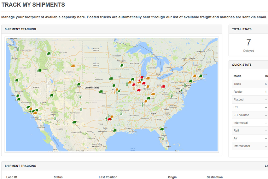268x179 pixels.
Task: Select the "Intermodal" mode row
Action: coord(250,123)
